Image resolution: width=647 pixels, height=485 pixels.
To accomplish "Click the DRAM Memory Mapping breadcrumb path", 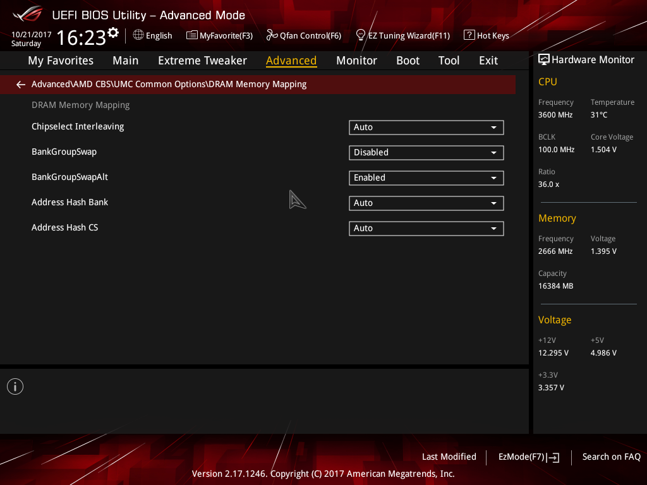I will [169, 84].
